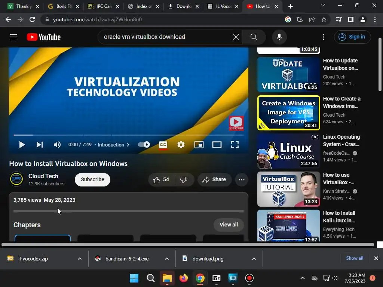This screenshot has width=383, height=287.
Task: Open How to Update Virtualbox video thumbnail
Action: click(288, 75)
